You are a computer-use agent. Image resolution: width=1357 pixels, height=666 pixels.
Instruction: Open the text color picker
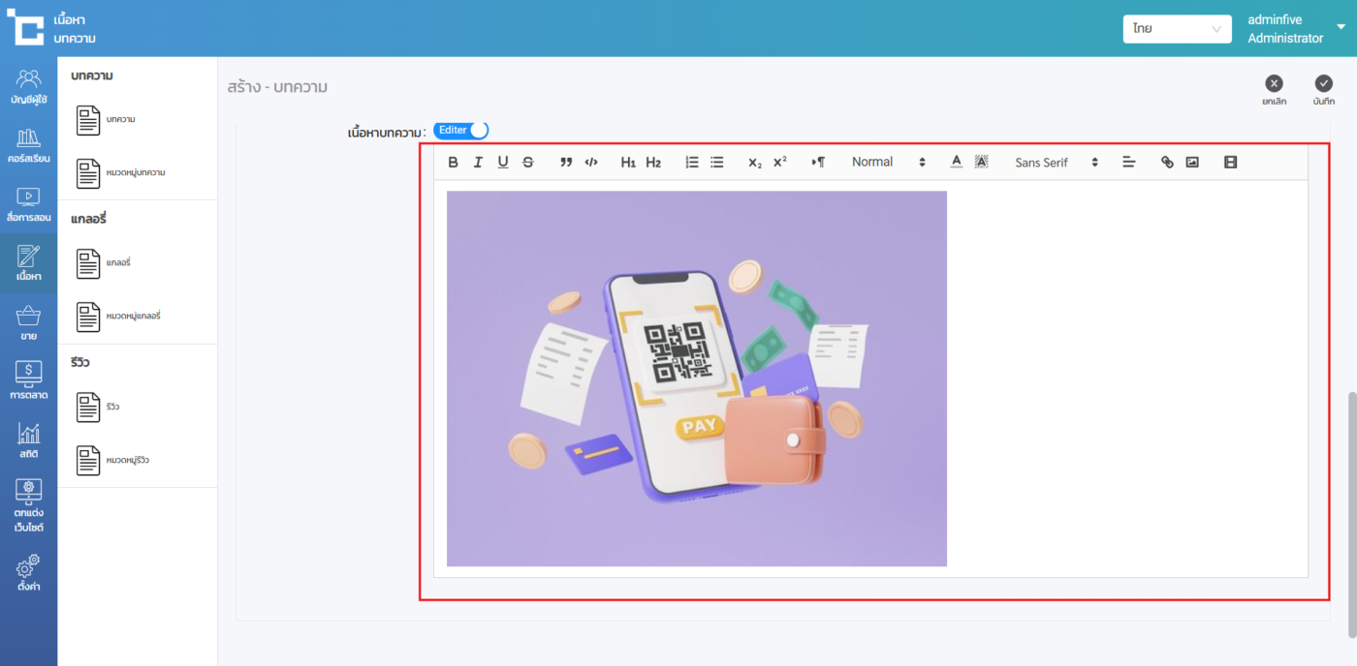(x=956, y=163)
